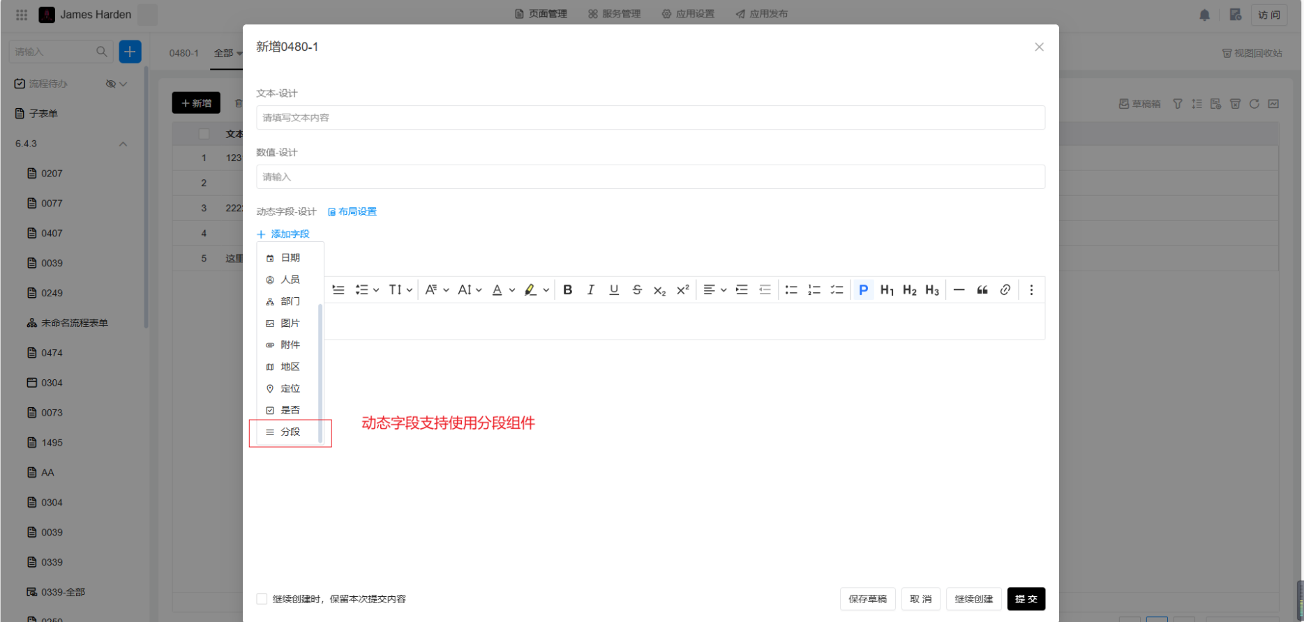The height and width of the screenshot is (622, 1304).
Task: Open the 布局设置 layout settings link
Action: click(352, 212)
